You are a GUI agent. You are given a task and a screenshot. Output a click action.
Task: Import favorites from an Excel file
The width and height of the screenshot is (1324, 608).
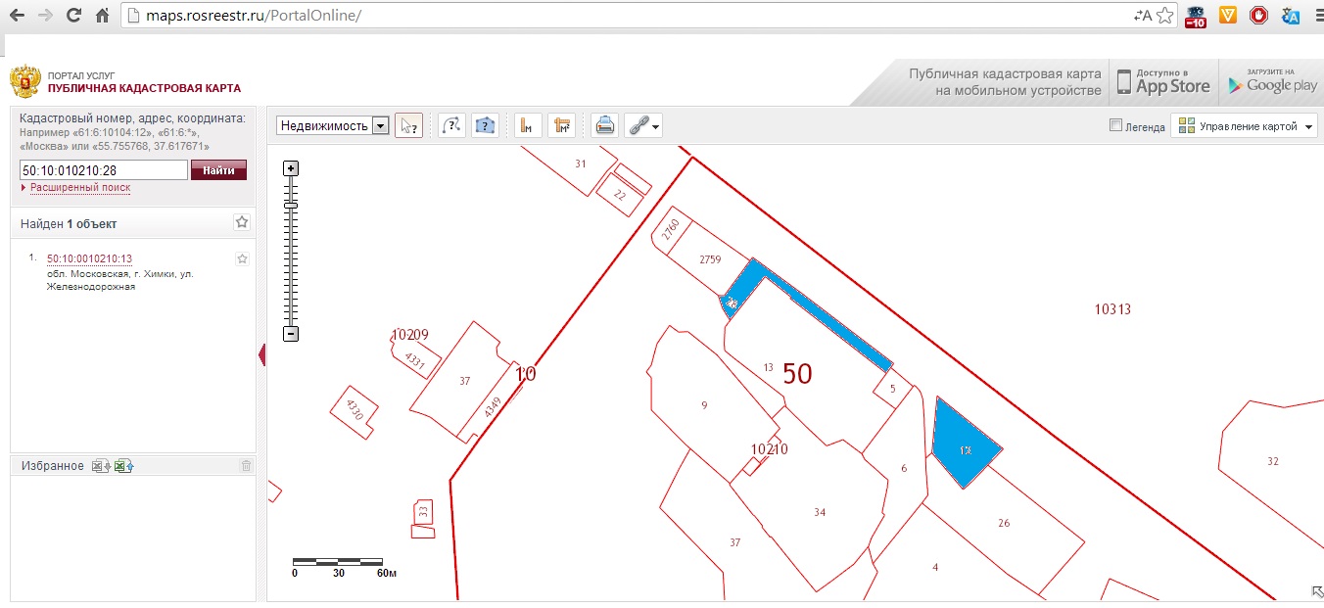(x=122, y=466)
